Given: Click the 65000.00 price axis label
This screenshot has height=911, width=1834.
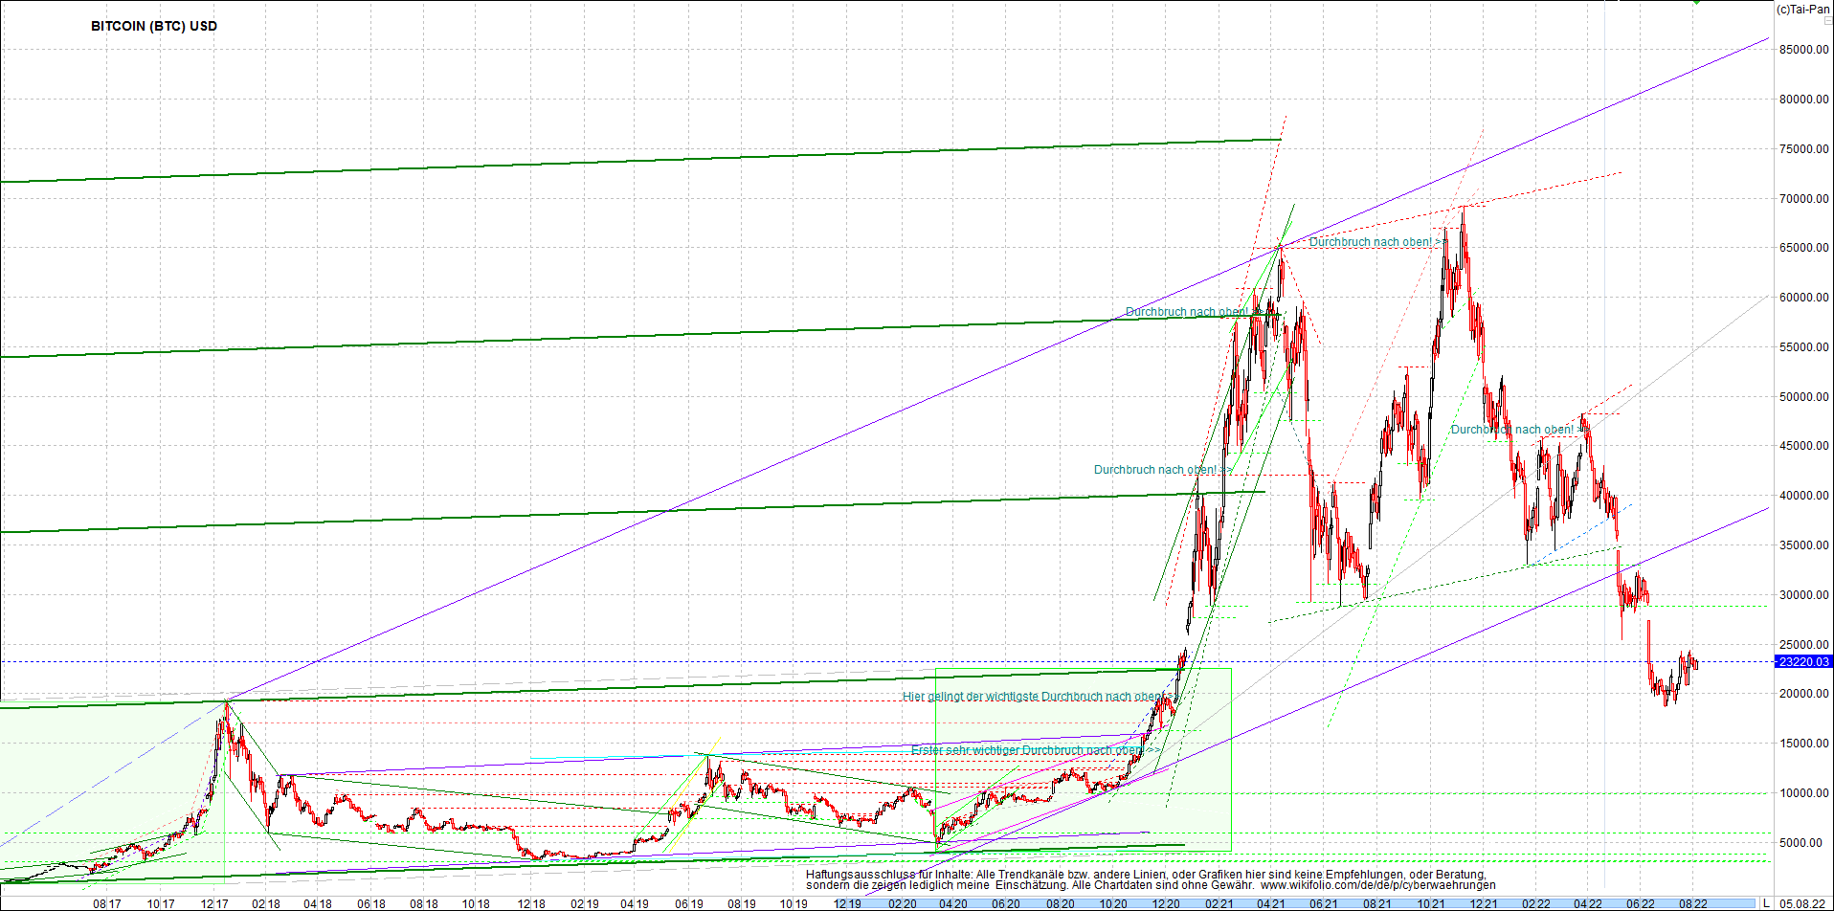Looking at the screenshot, I should [x=1803, y=248].
